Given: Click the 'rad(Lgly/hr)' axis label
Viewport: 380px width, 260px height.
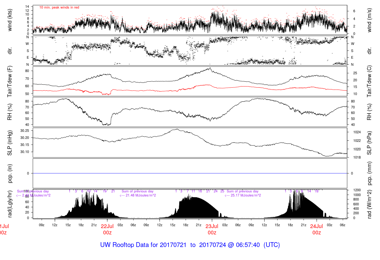Looking at the screenshot, I should tap(10, 204).
